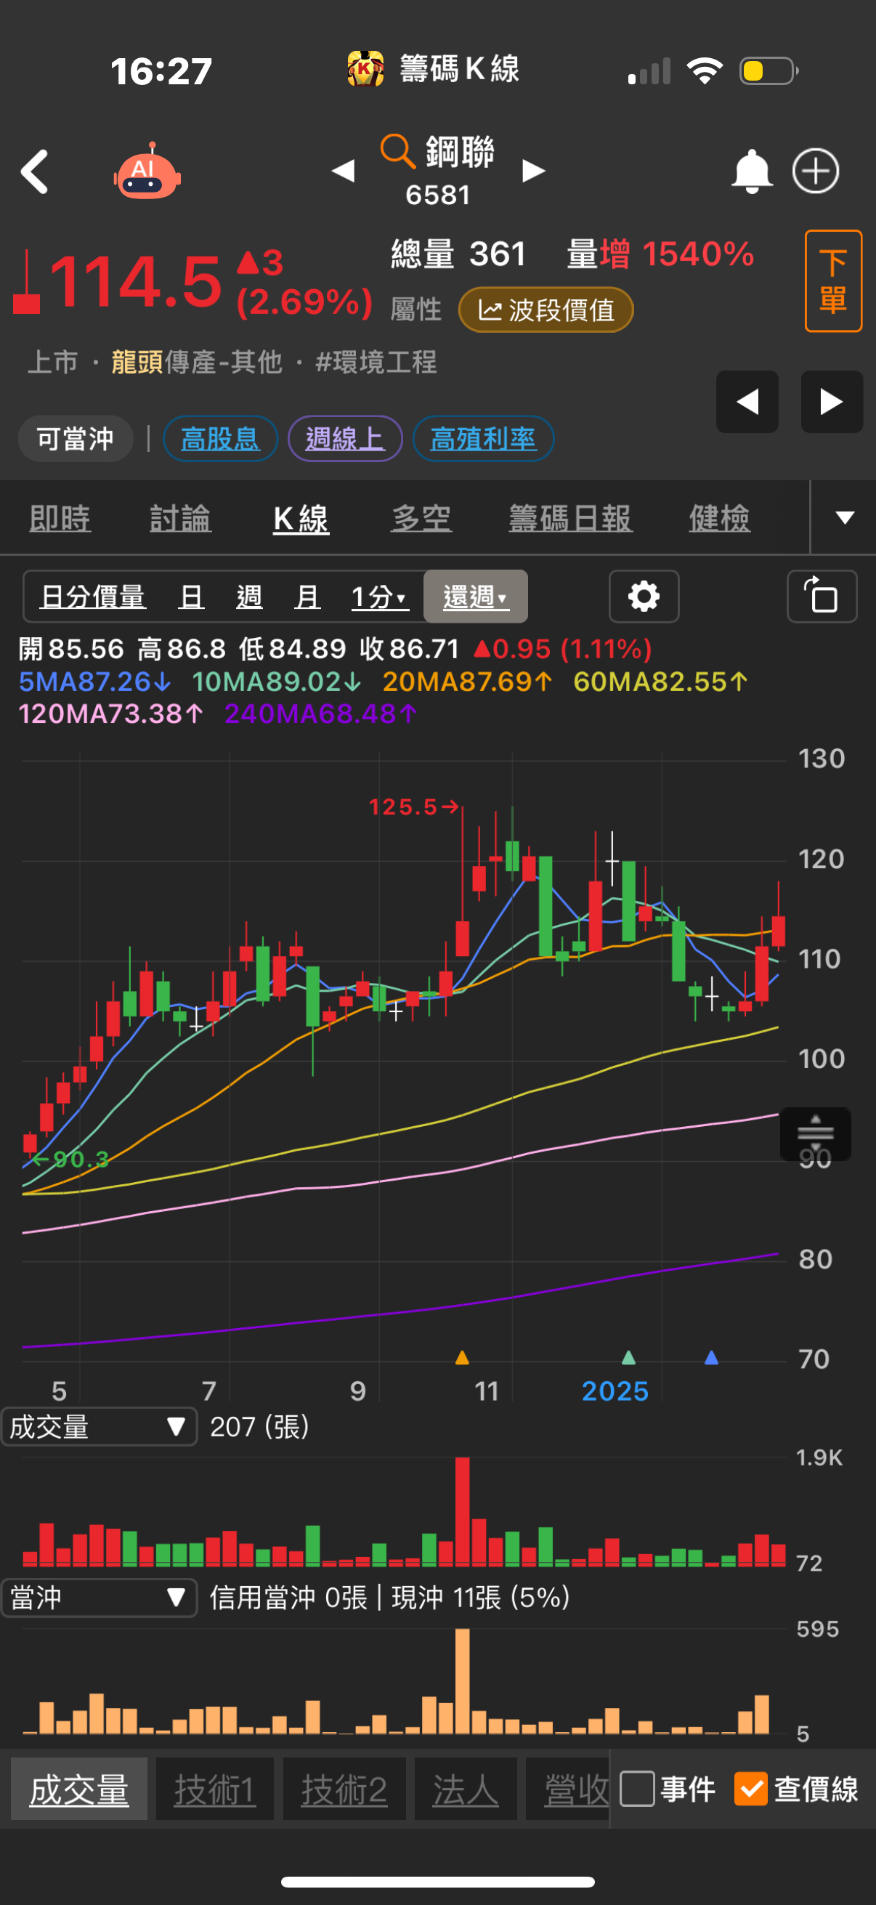The height and width of the screenshot is (1905, 876).
Task: Tap the orange triangle marker below chart
Action: tap(462, 1357)
